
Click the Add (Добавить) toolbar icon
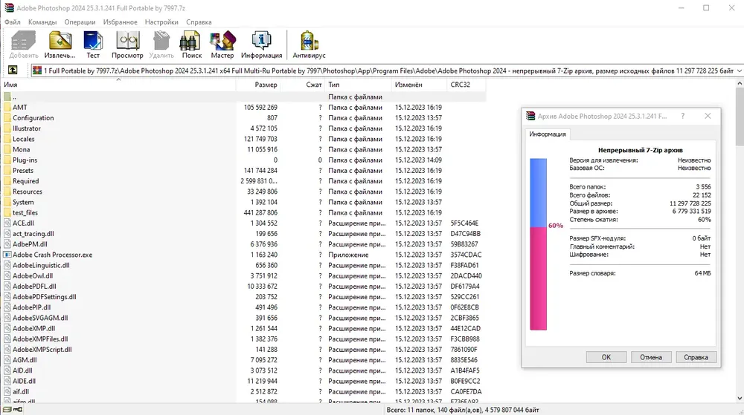click(23, 45)
